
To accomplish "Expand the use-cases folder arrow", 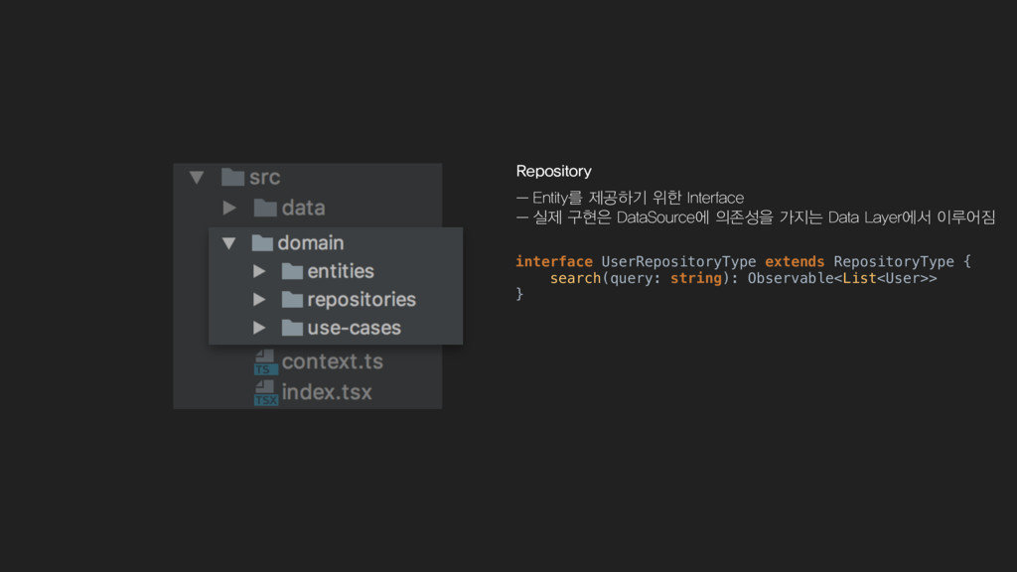I will [x=259, y=328].
